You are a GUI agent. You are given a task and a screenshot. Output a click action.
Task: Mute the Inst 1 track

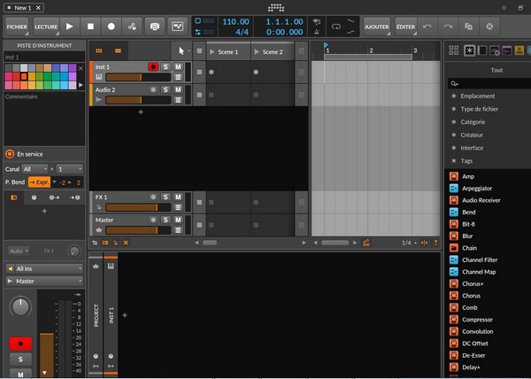[x=178, y=66]
